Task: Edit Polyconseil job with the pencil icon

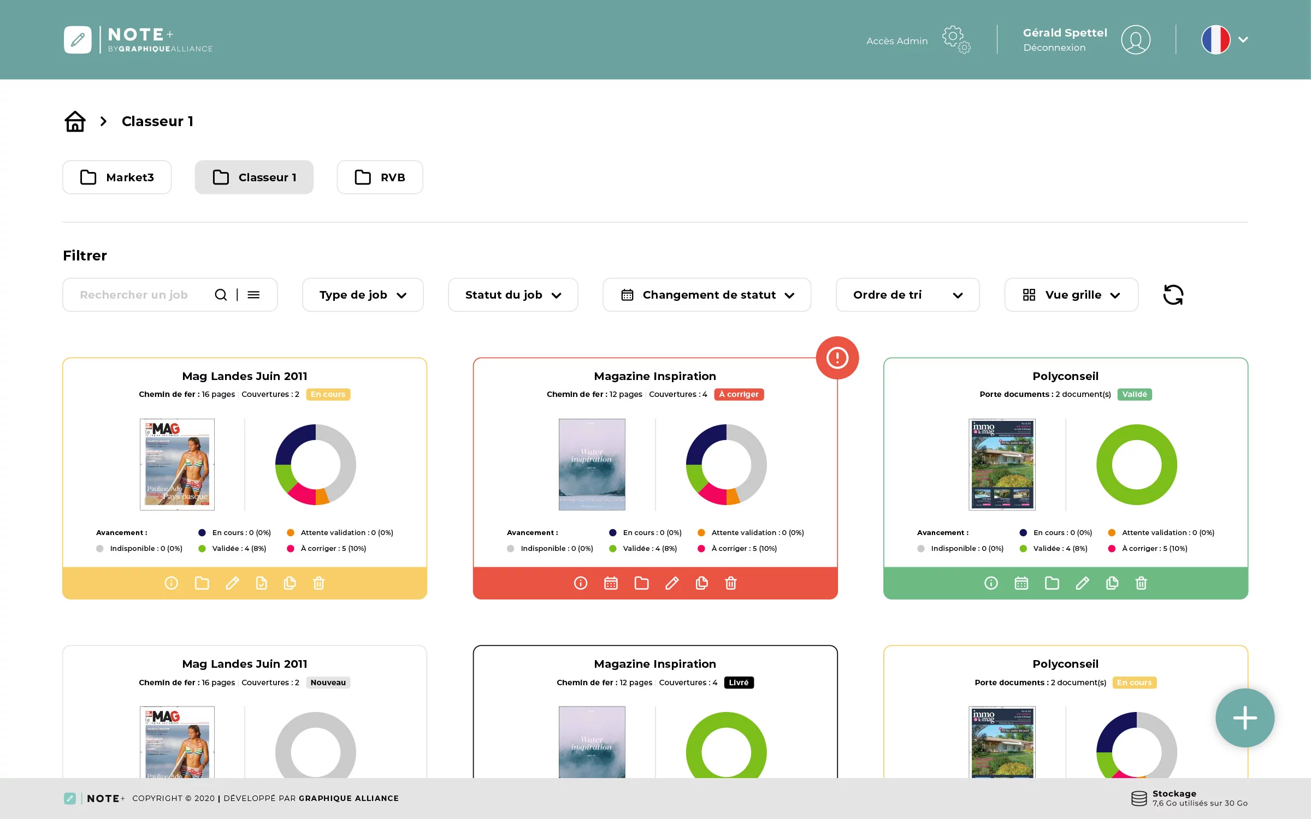Action: [1082, 583]
